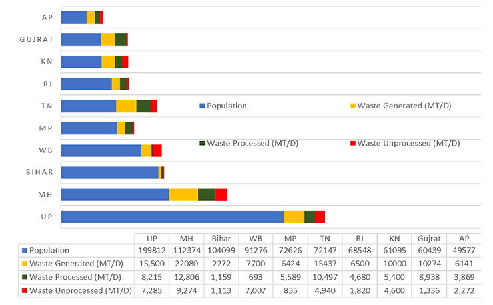Select the green segment of the TN bar
Screen dimensions: 493x305
143,106
